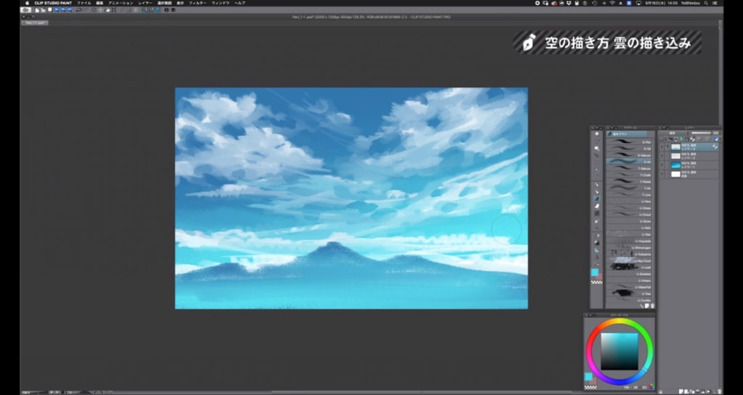Screen dimensions: 743x395
Task: Choose the U-Cloud brush
Action: coord(630,215)
